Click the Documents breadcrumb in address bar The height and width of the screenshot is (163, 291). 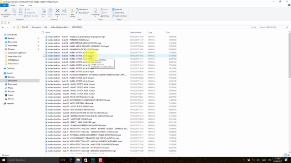[36, 27]
